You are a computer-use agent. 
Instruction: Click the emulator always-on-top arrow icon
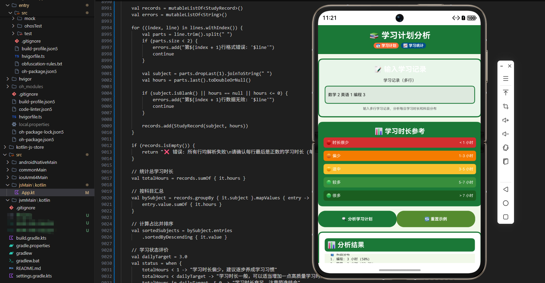(505, 93)
